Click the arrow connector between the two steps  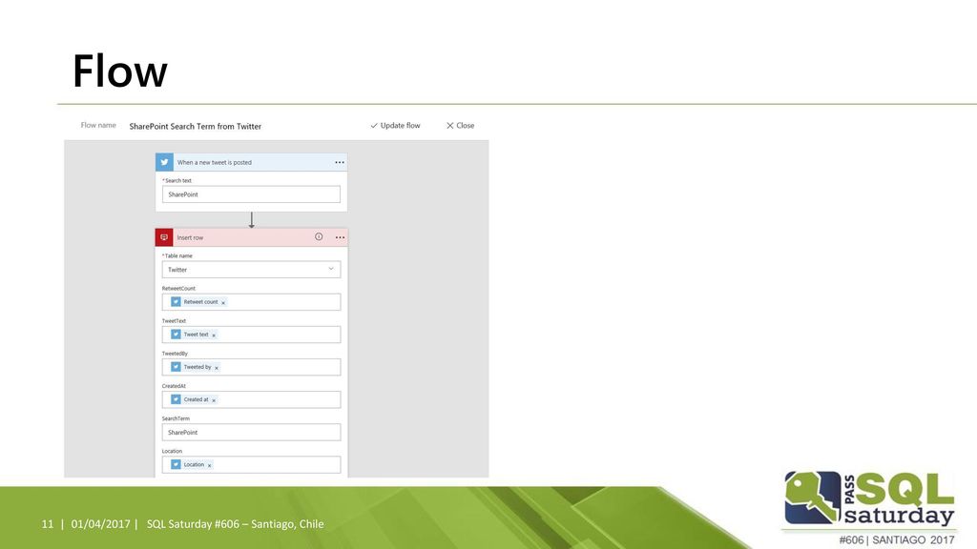tap(252, 220)
